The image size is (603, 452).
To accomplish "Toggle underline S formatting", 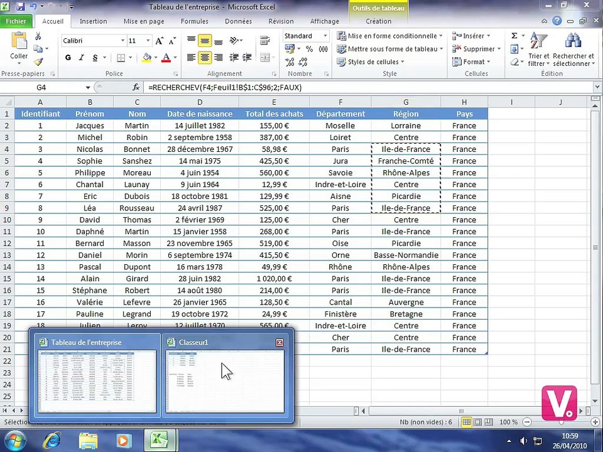I will [x=95, y=58].
